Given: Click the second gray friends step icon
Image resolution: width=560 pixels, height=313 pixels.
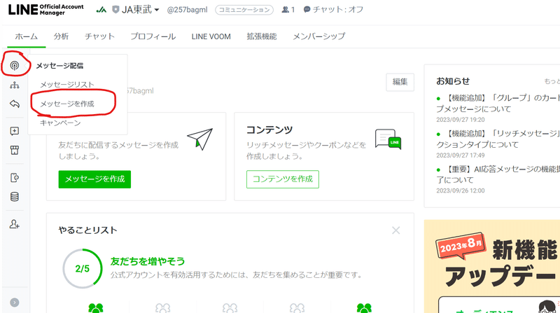Looking at the screenshot, I should pos(163,308).
